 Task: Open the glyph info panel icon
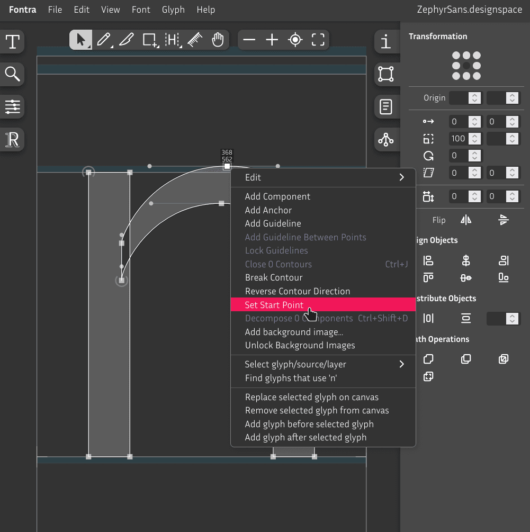(x=386, y=42)
